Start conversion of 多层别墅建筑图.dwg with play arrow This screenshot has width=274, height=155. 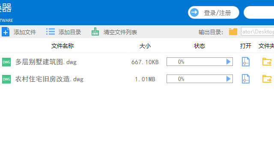pos(228,62)
